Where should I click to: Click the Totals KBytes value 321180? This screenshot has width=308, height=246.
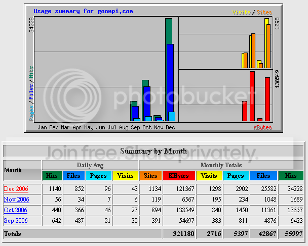tap(183, 234)
